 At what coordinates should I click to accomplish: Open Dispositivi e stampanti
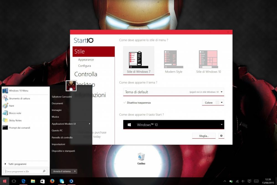[x=63, y=151]
